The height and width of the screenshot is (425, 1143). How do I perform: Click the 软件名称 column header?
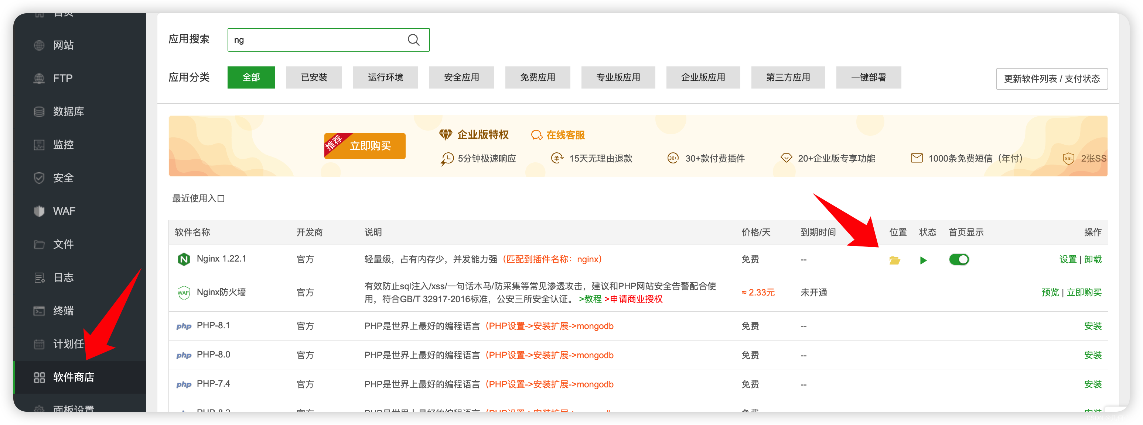(x=192, y=233)
